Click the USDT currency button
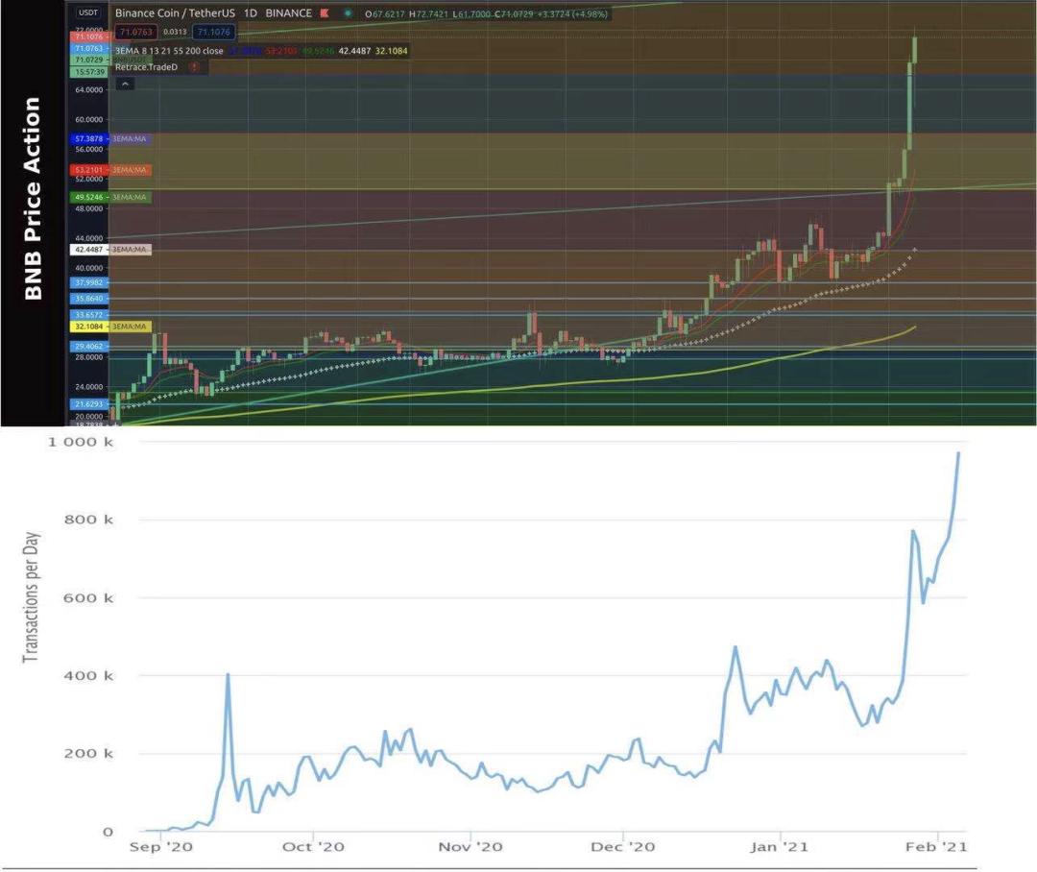 pos(88,12)
